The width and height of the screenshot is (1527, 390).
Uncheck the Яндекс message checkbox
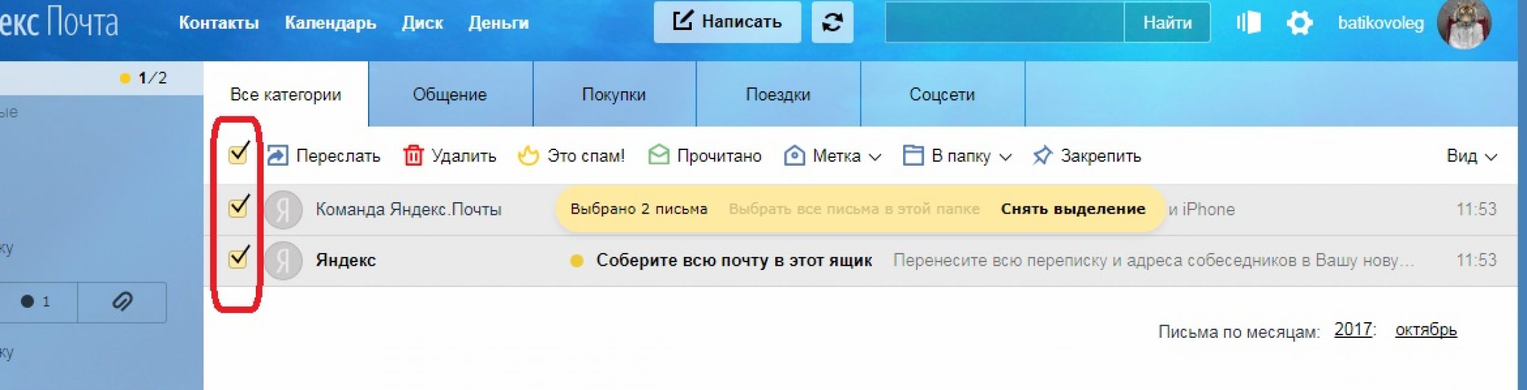click(238, 258)
